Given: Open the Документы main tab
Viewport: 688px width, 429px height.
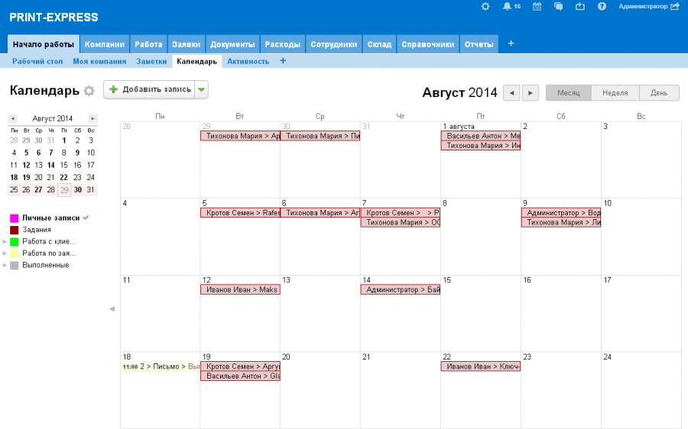Looking at the screenshot, I should pyautogui.click(x=232, y=44).
